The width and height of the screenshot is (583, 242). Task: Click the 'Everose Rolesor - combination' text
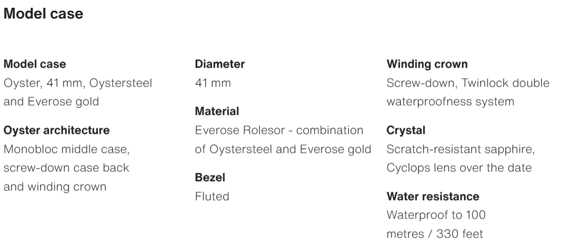[279, 130]
